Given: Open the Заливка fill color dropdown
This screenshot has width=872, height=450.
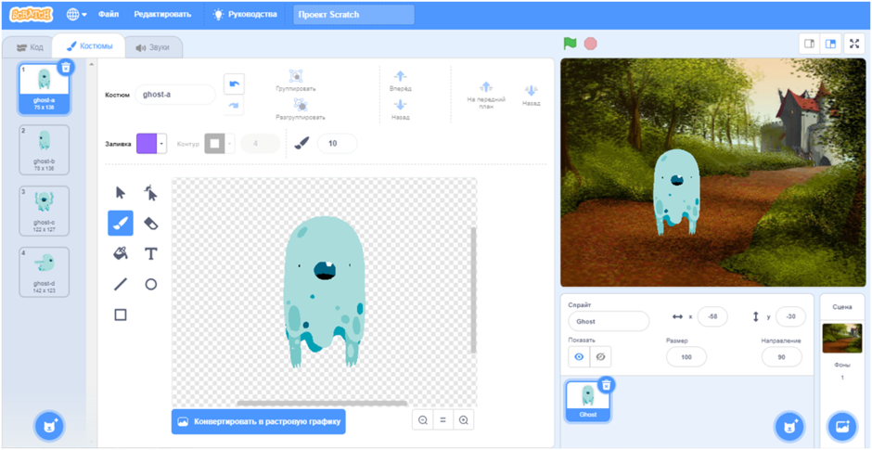Looking at the screenshot, I should point(161,144).
